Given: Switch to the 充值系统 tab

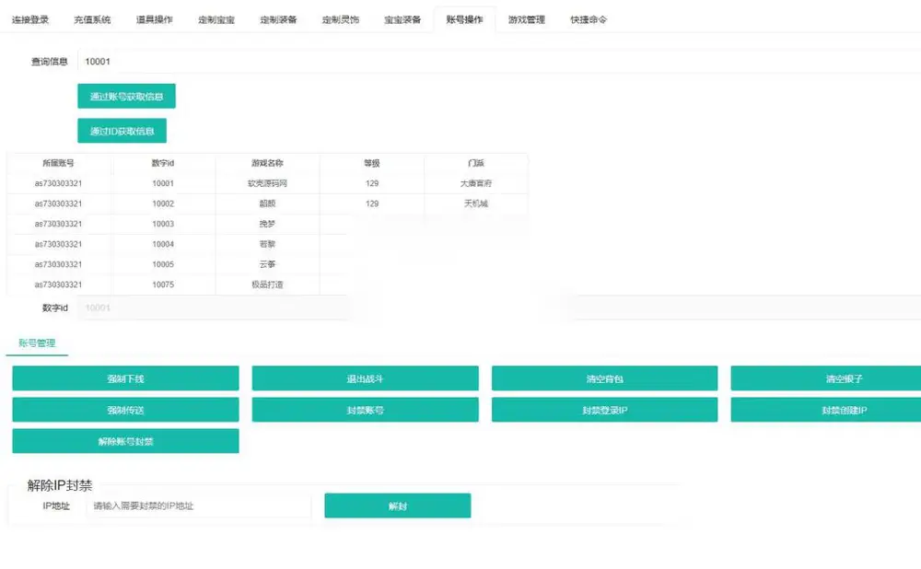Looking at the screenshot, I should tap(92, 19).
